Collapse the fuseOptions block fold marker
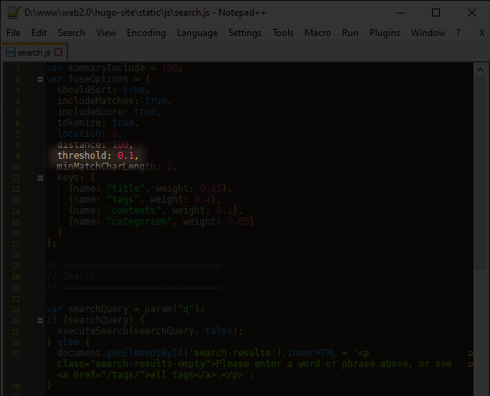 click(40, 79)
